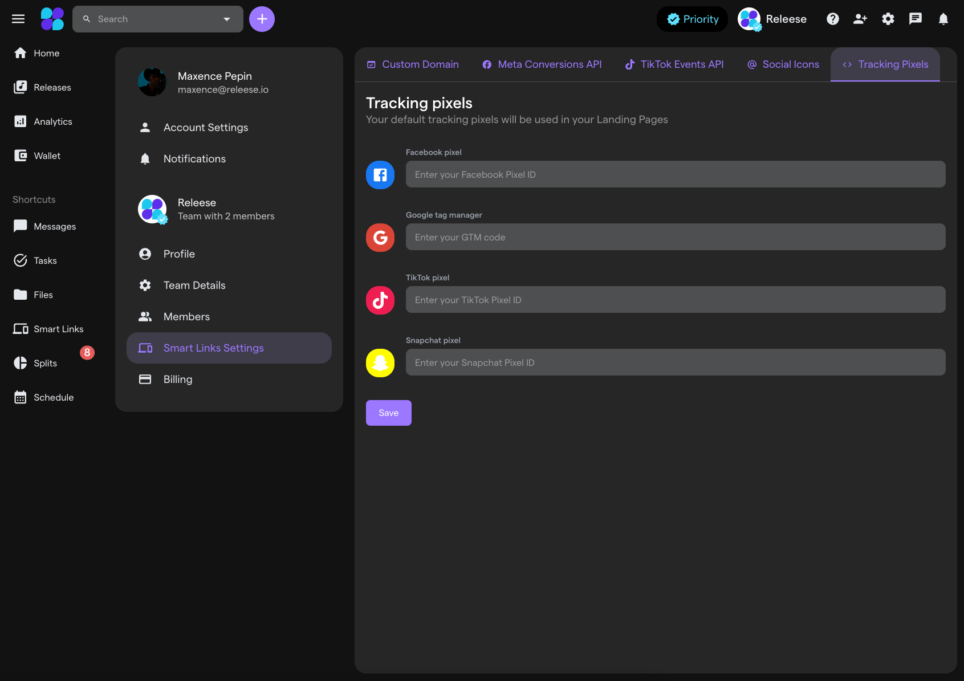Click the Facebook pixel icon
The image size is (964, 681).
pos(380,175)
